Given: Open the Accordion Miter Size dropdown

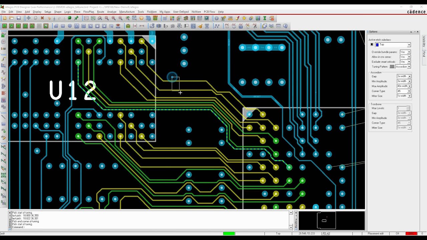Looking at the screenshot, I should (x=409, y=96).
